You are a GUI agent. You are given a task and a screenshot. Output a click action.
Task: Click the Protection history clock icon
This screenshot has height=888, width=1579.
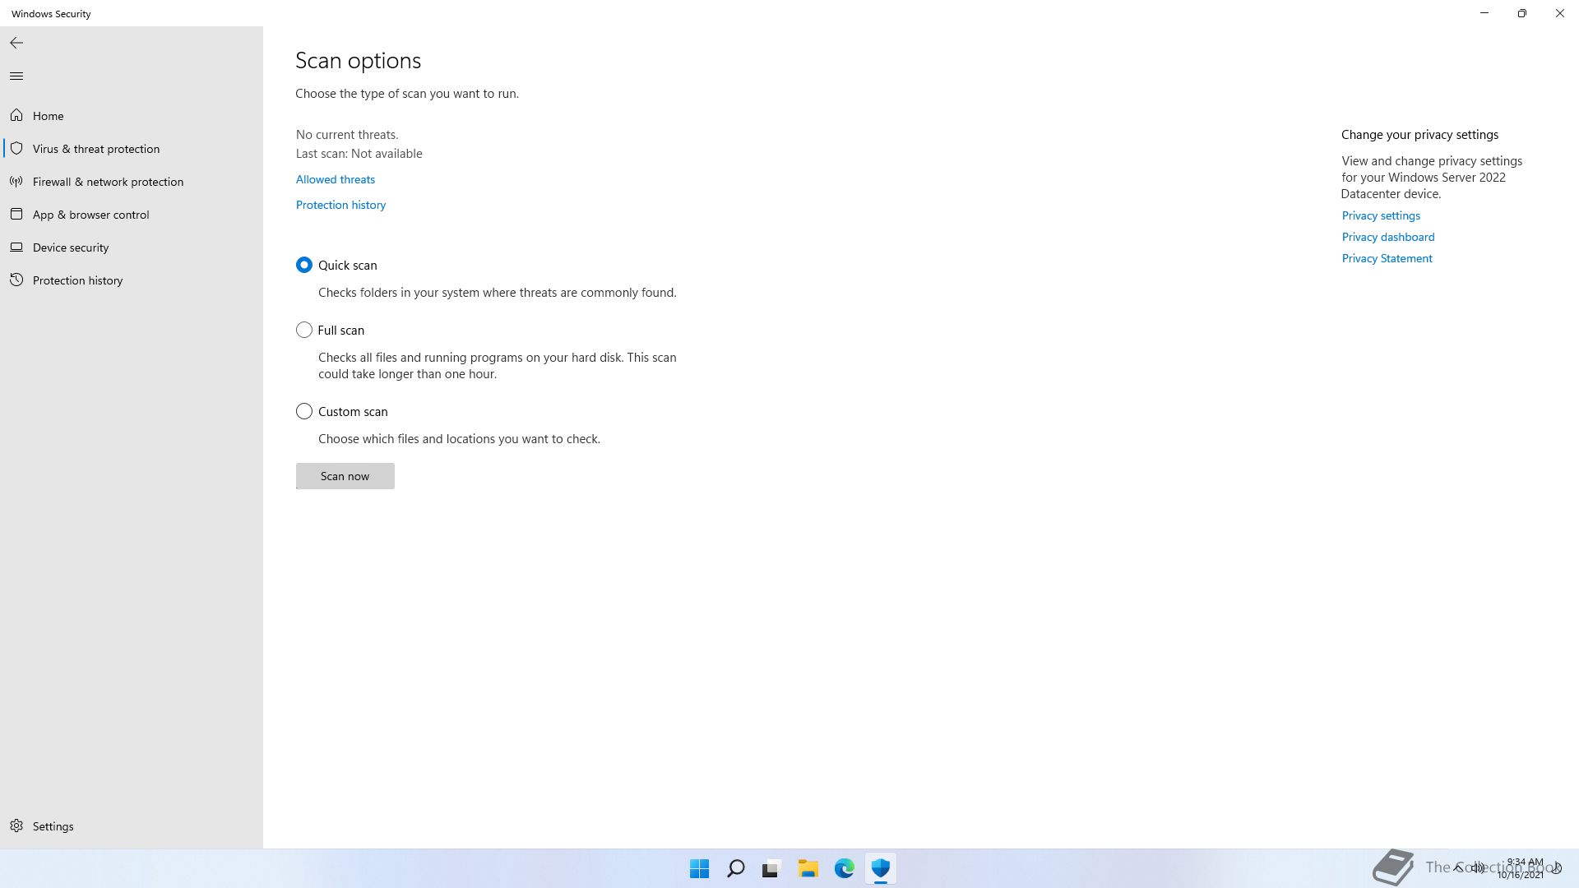(16, 280)
